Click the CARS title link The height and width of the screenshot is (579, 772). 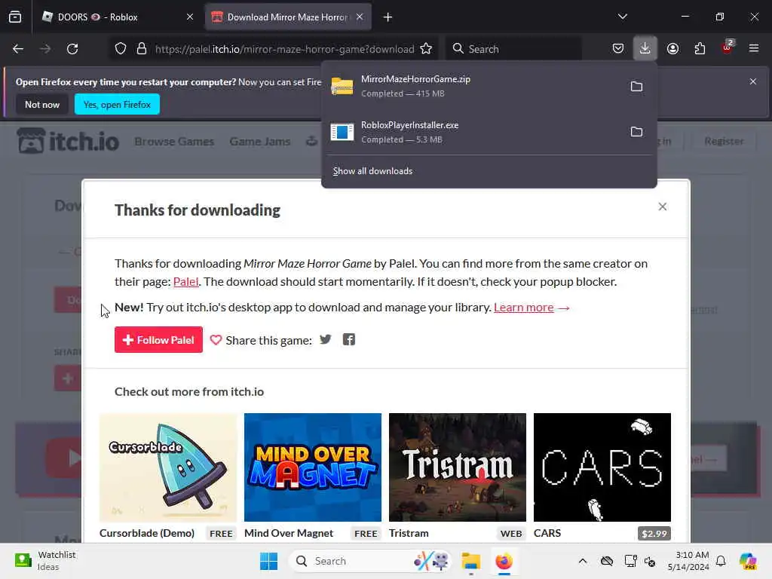point(547,533)
